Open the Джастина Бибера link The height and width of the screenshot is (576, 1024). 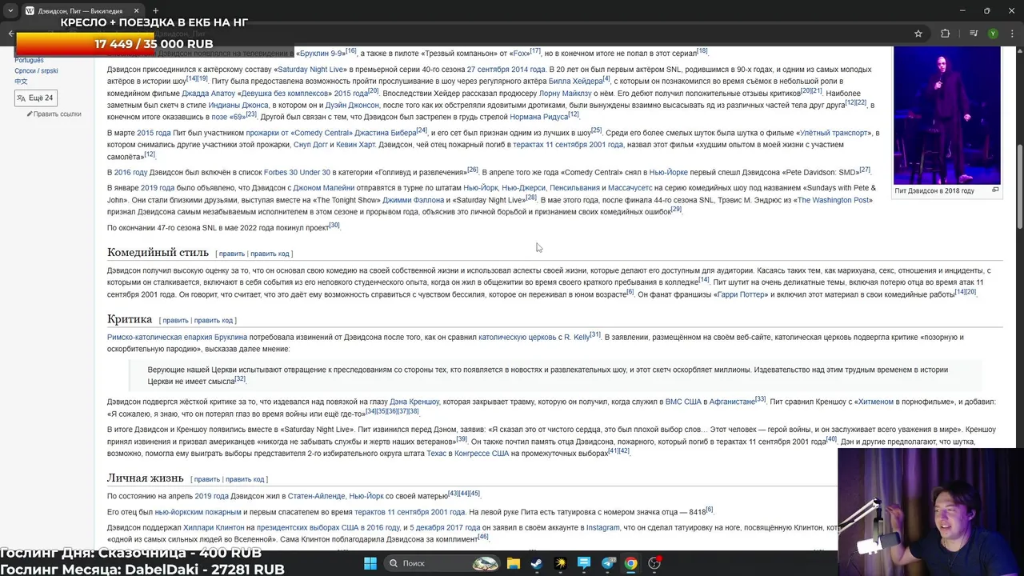[386, 133]
